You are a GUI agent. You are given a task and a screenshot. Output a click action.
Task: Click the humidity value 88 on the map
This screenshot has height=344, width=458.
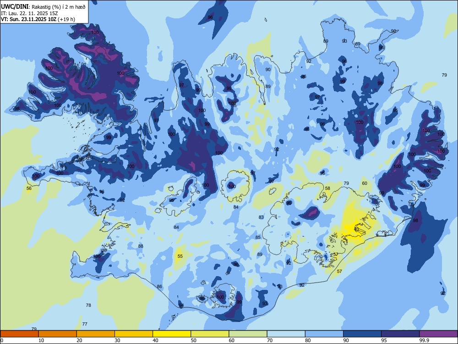(x=141, y=246)
